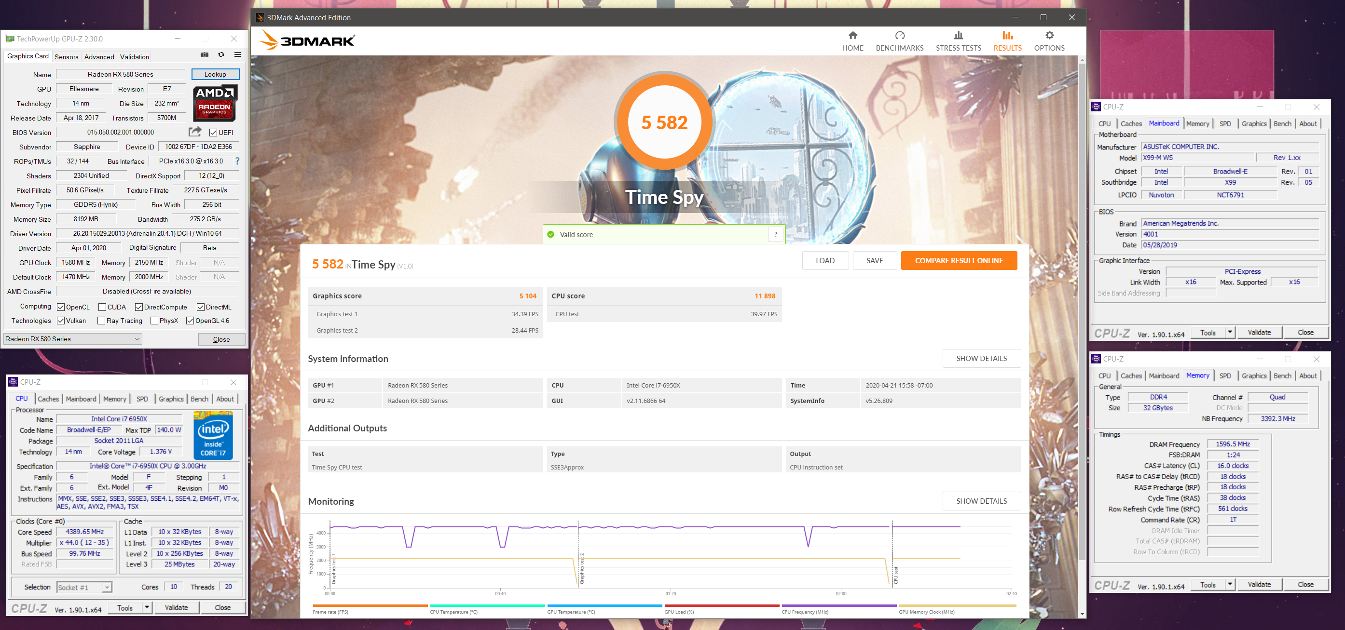Click Graphics test 2 marker on chart

tap(582, 569)
